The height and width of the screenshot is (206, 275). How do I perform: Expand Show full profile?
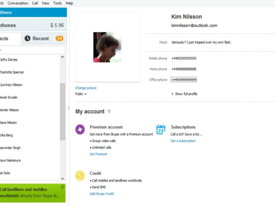pyautogui.click(x=184, y=94)
